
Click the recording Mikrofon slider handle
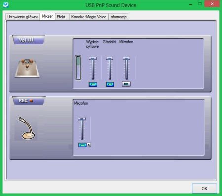tap(82, 119)
